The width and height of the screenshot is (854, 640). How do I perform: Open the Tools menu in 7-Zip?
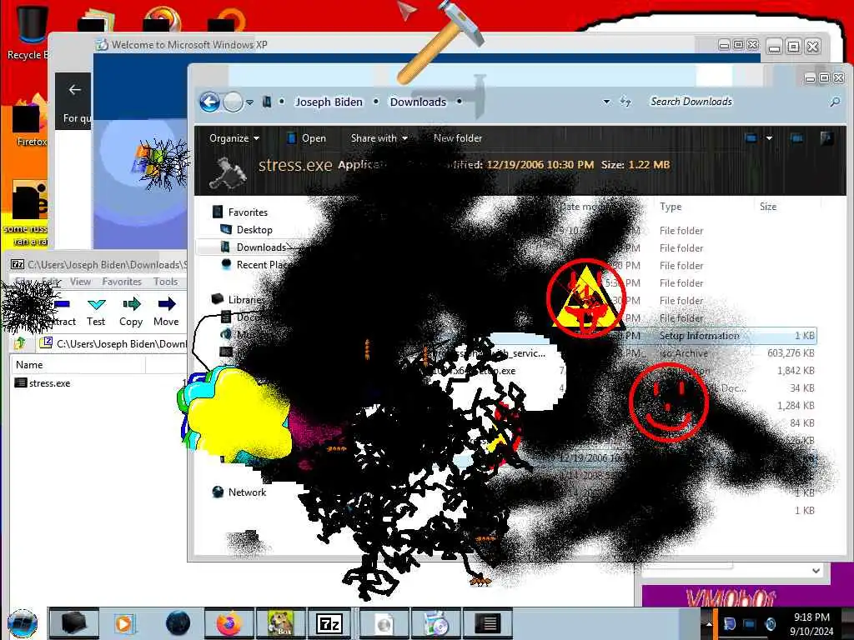pos(165,282)
